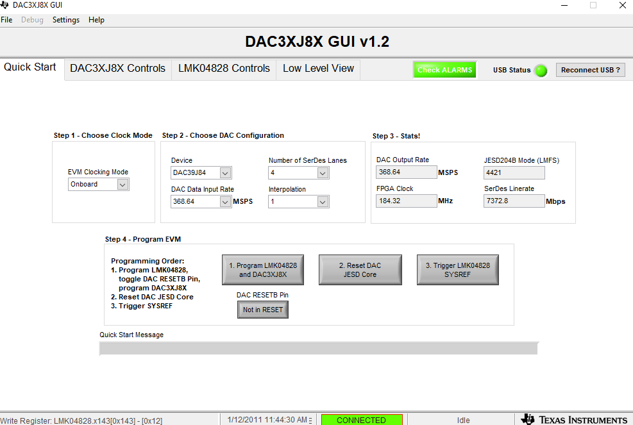Click the DAC3XJ8X GUI v1.2 heading
The image size is (633, 425).
[317, 42]
